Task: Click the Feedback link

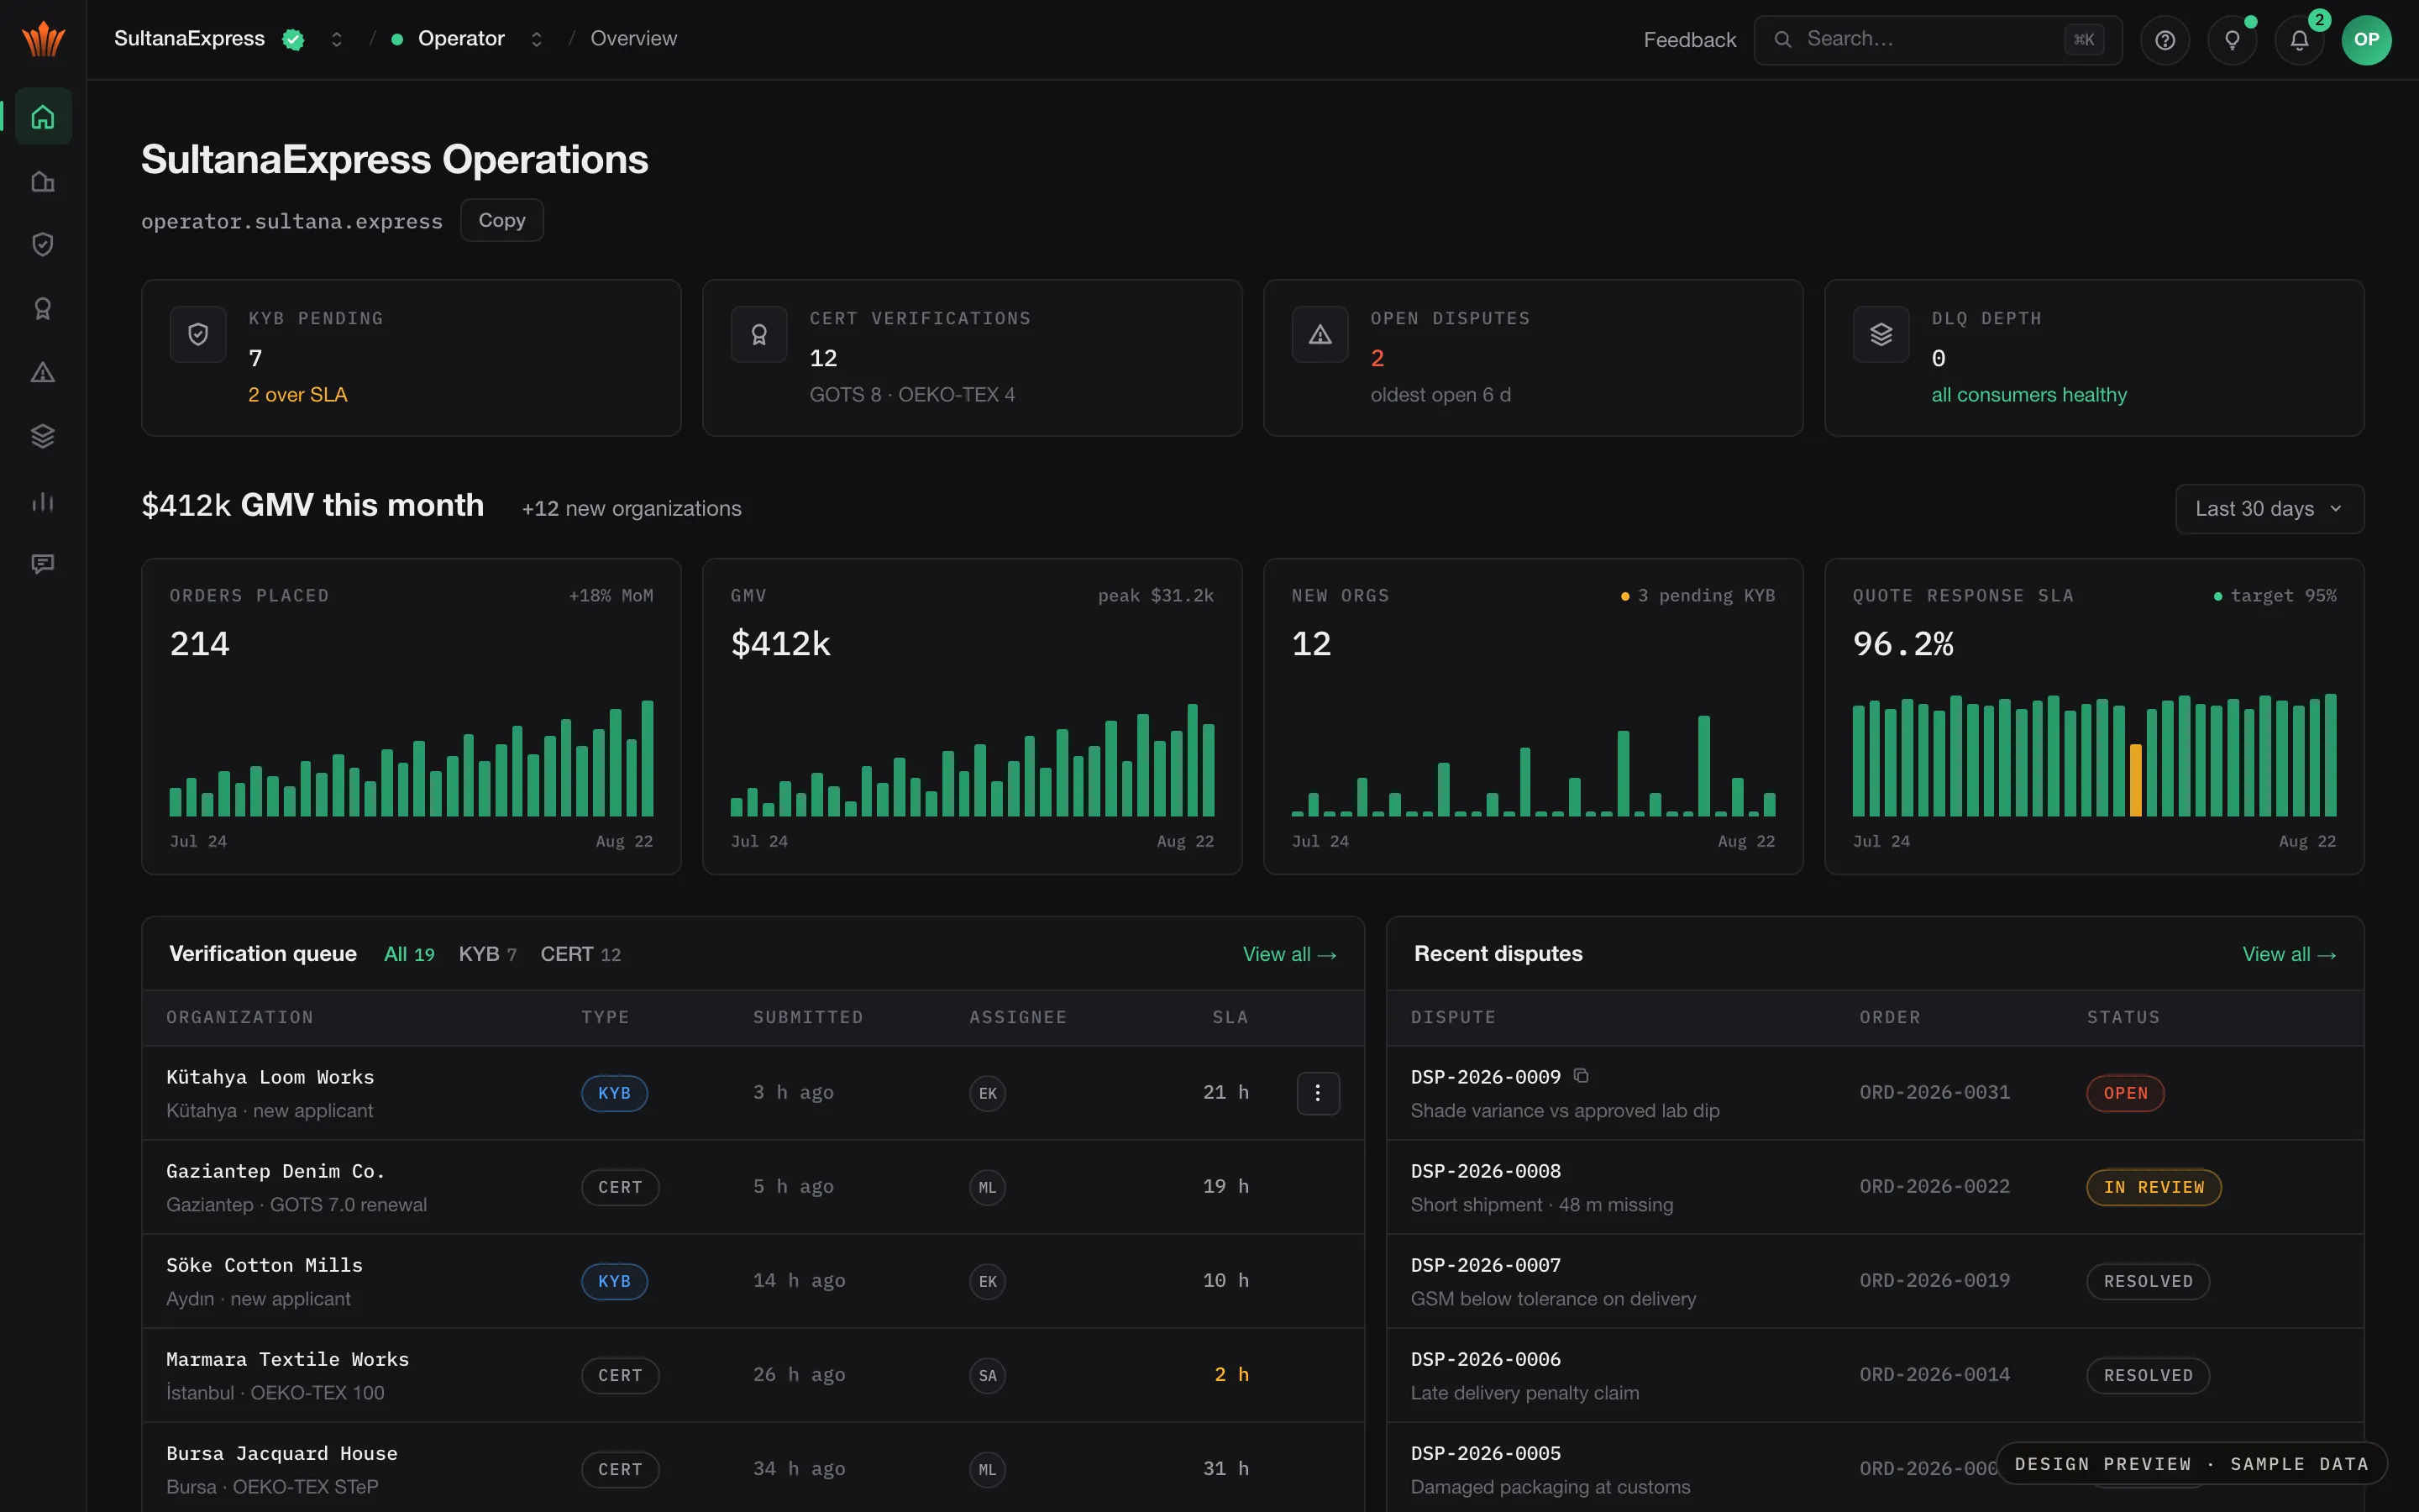Action: (x=1689, y=40)
